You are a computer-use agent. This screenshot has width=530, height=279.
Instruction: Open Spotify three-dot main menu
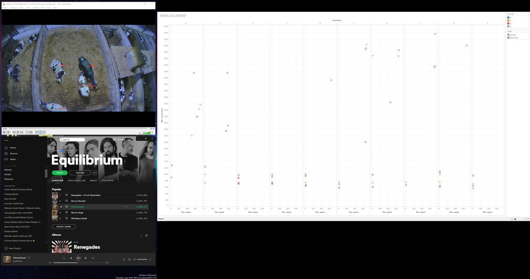(6, 140)
